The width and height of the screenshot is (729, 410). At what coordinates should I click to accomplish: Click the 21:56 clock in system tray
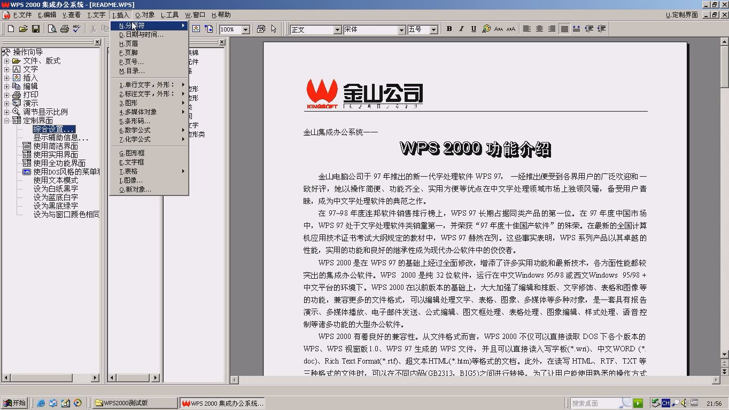point(714,404)
